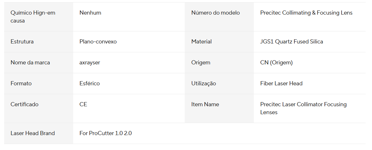Select the 'CE' certificate value
Viewport: 372px width, 150px height.
[83, 104]
